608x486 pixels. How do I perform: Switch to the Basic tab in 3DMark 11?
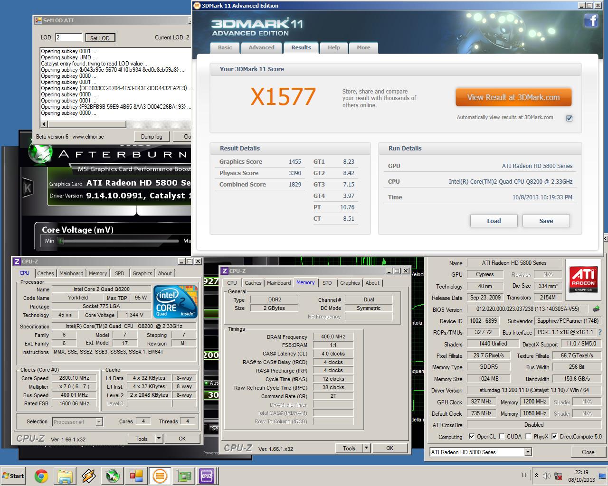(x=225, y=47)
